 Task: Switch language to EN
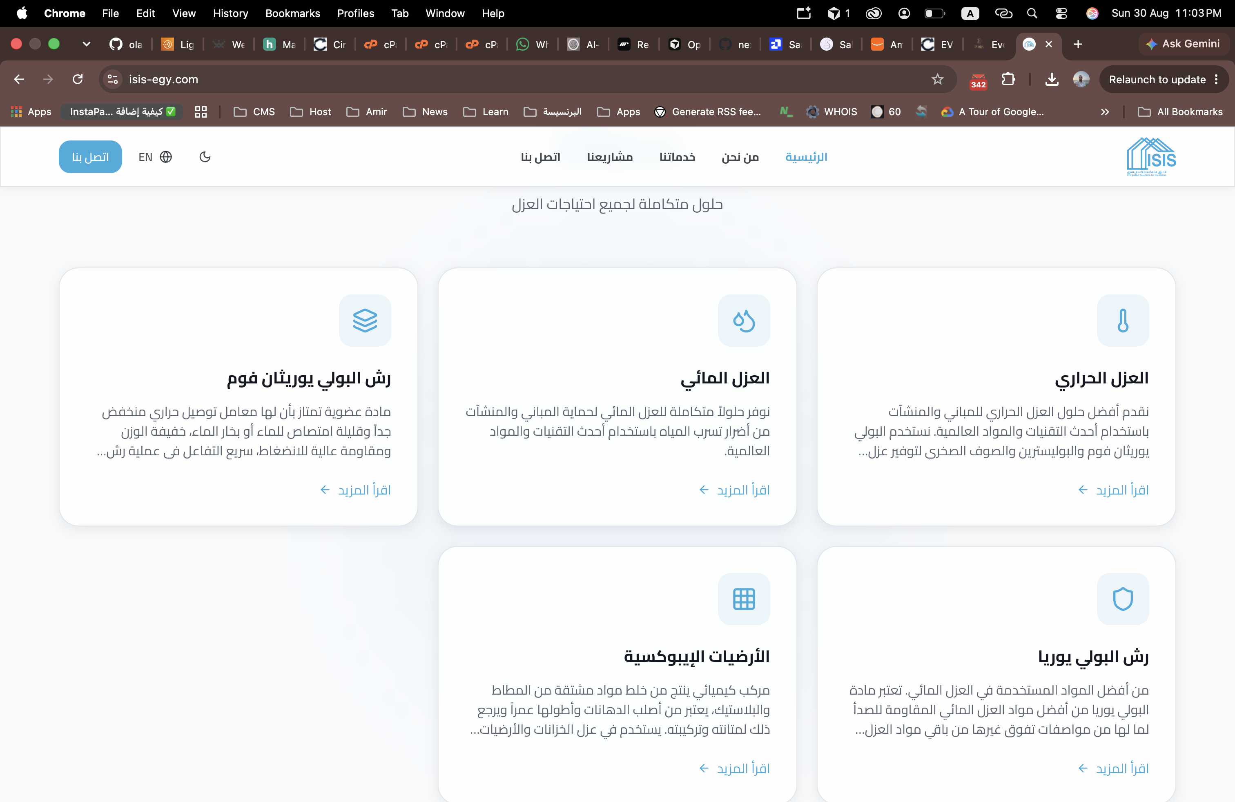[155, 157]
